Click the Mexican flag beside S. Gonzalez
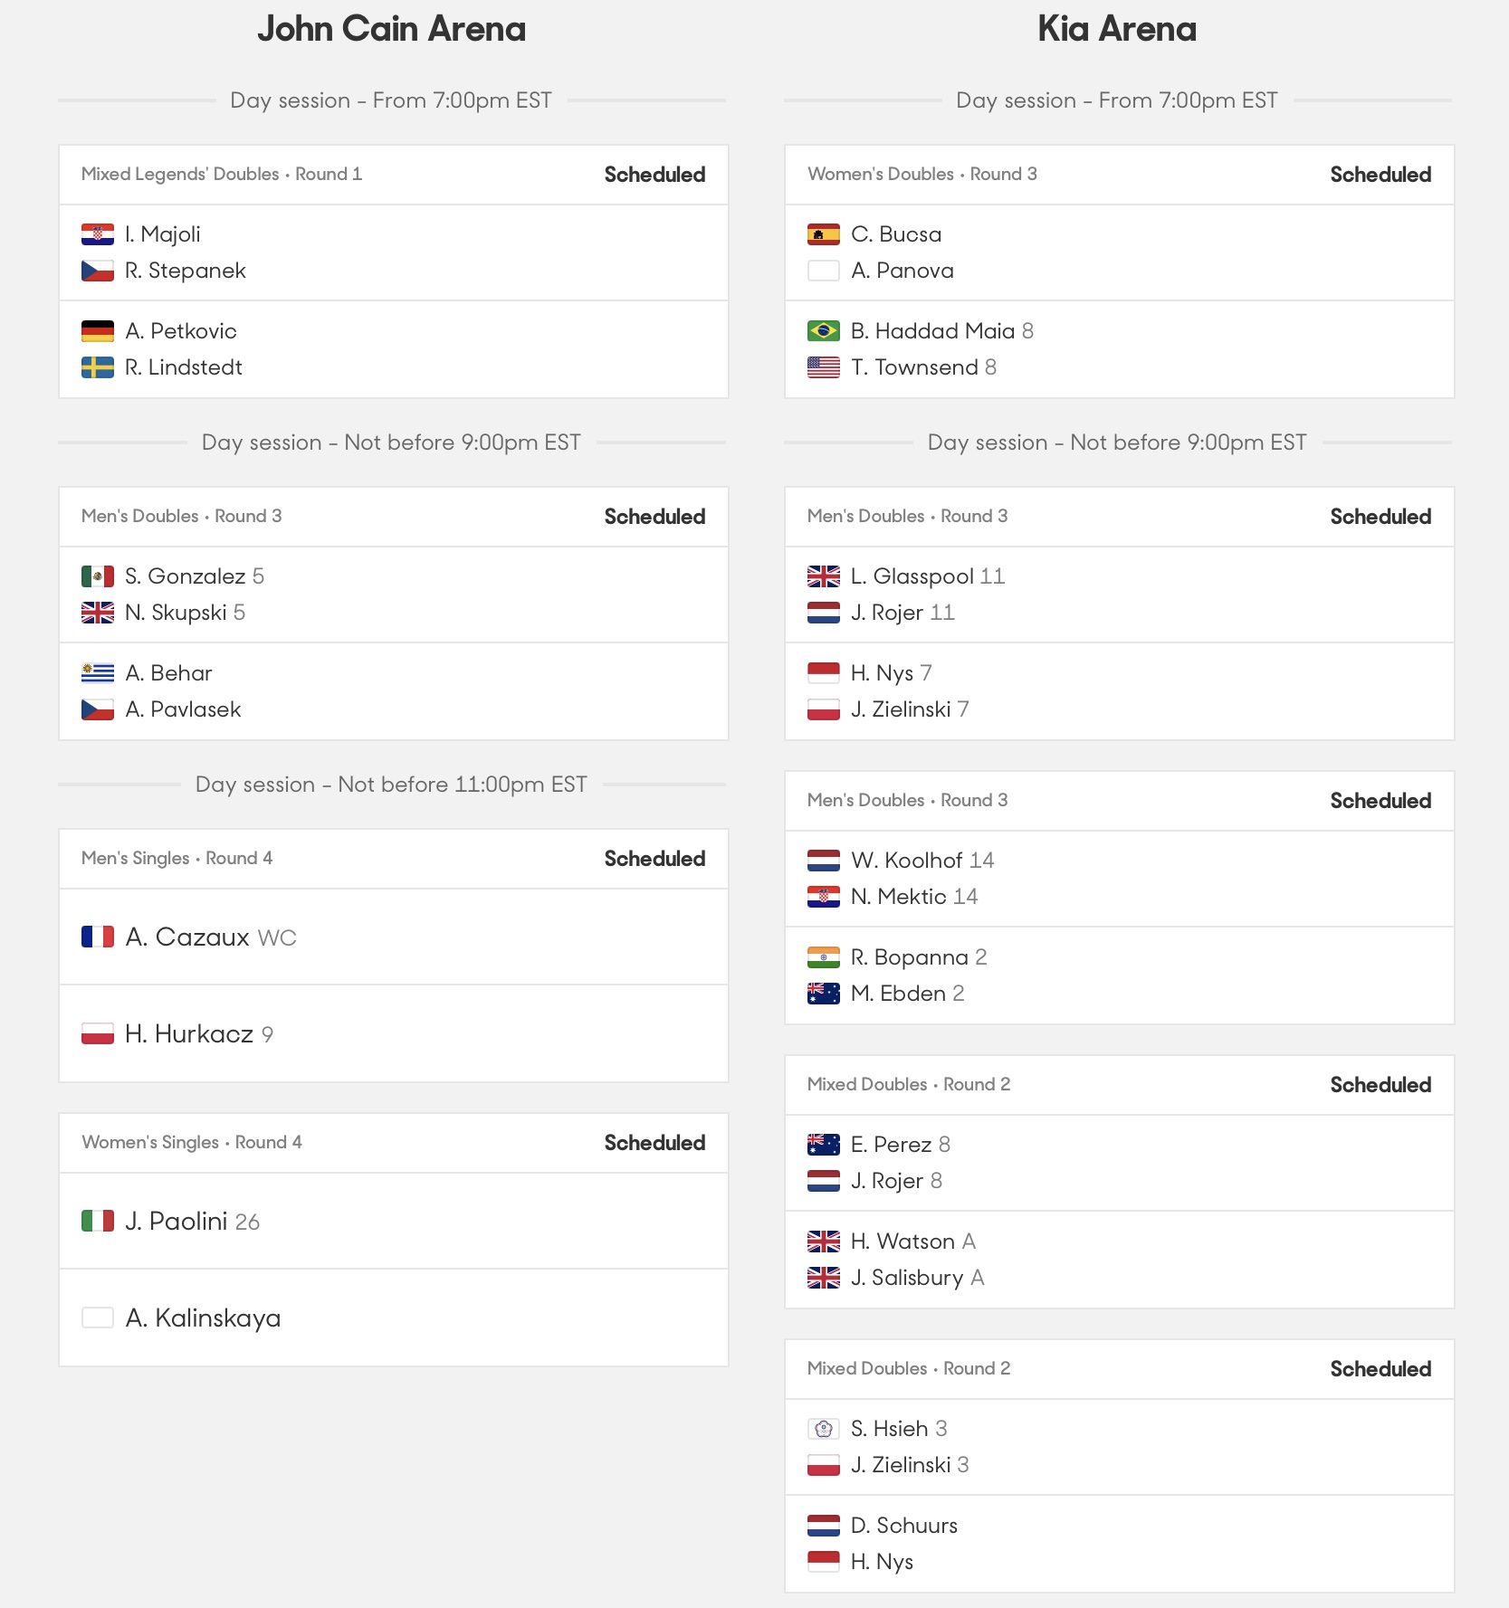This screenshot has height=1608, width=1509. click(x=98, y=576)
